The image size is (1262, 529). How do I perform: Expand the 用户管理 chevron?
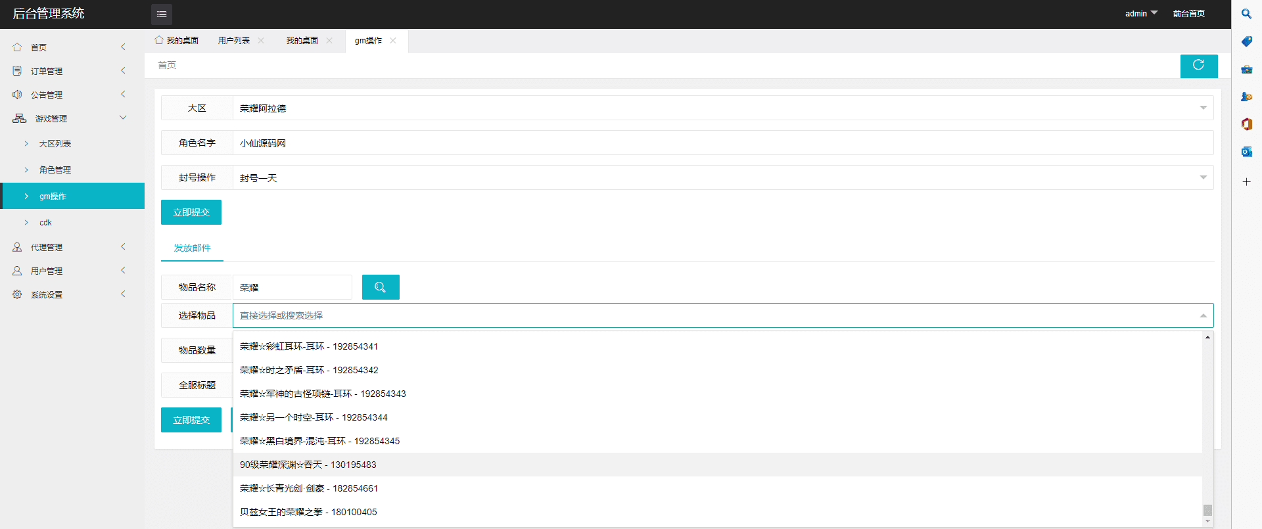tap(123, 271)
